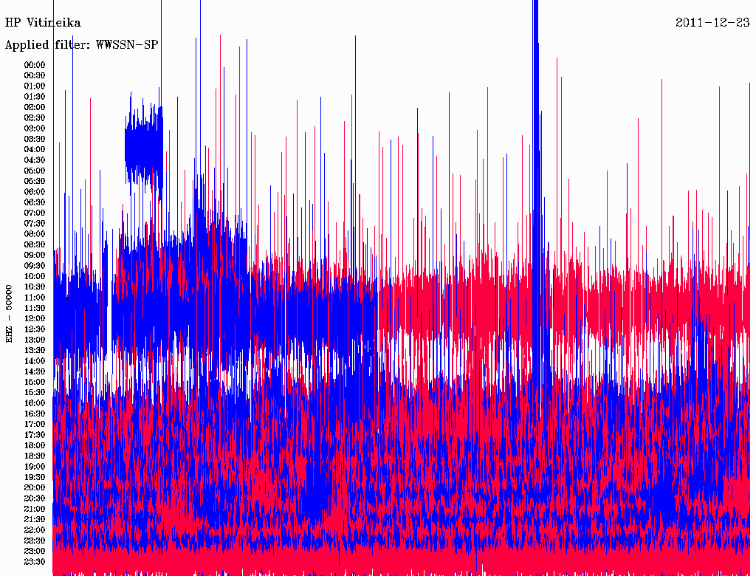Select the 17:00 time label

35,424
